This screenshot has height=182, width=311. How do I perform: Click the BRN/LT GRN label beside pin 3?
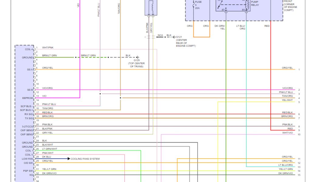click(x=49, y=56)
